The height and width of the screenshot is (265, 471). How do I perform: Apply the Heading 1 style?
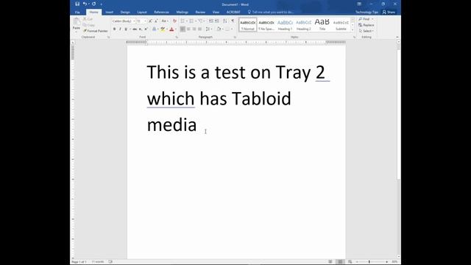pos(285,24)
